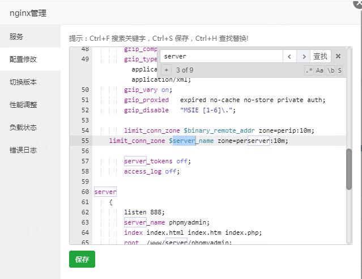
Task: Click '"MSIE [1-6]\."' string on line 52
Action: coord(206,110)
